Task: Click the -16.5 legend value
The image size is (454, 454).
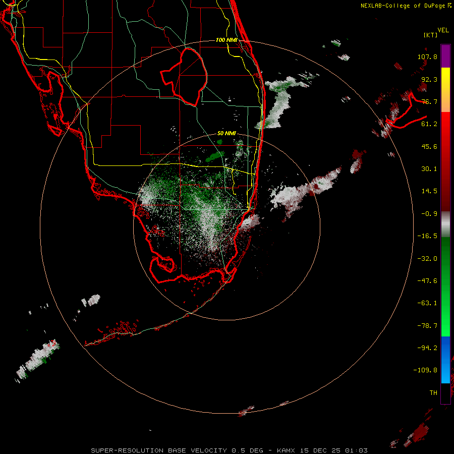Action: tap(427, 236)
